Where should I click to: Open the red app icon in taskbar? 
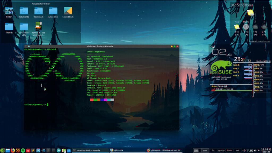[x=28, y=151]
